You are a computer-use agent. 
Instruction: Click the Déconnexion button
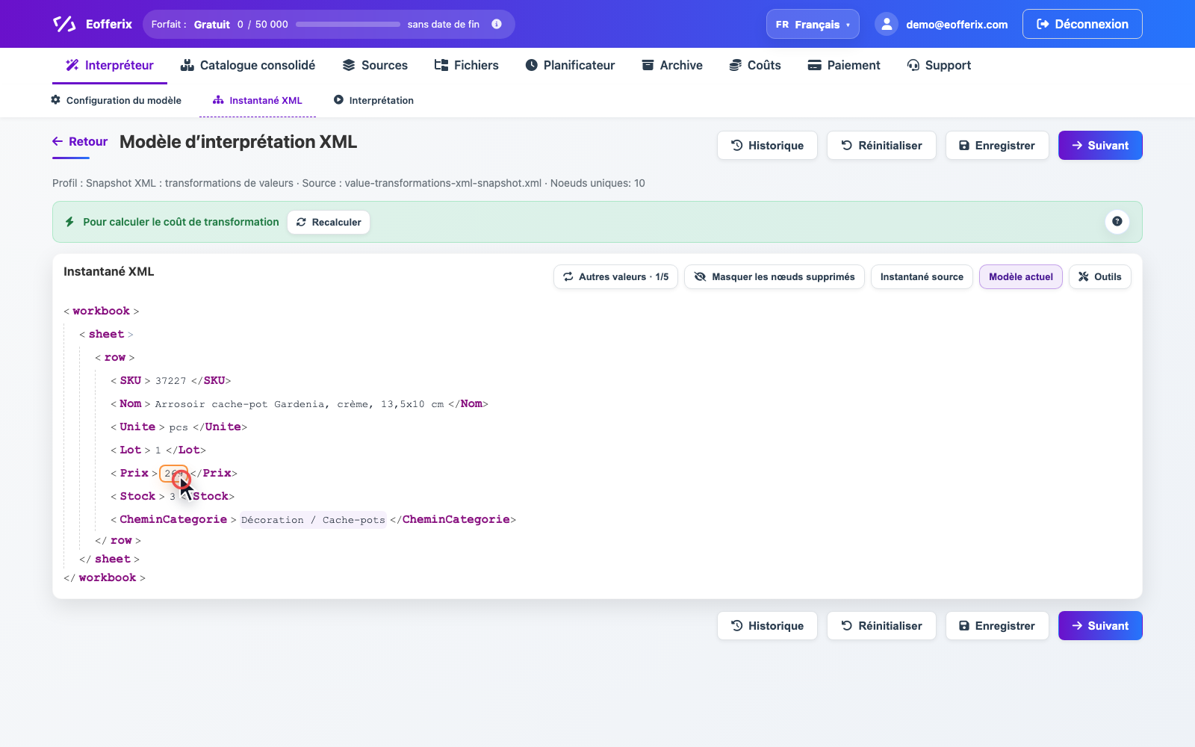(1082, 24)
